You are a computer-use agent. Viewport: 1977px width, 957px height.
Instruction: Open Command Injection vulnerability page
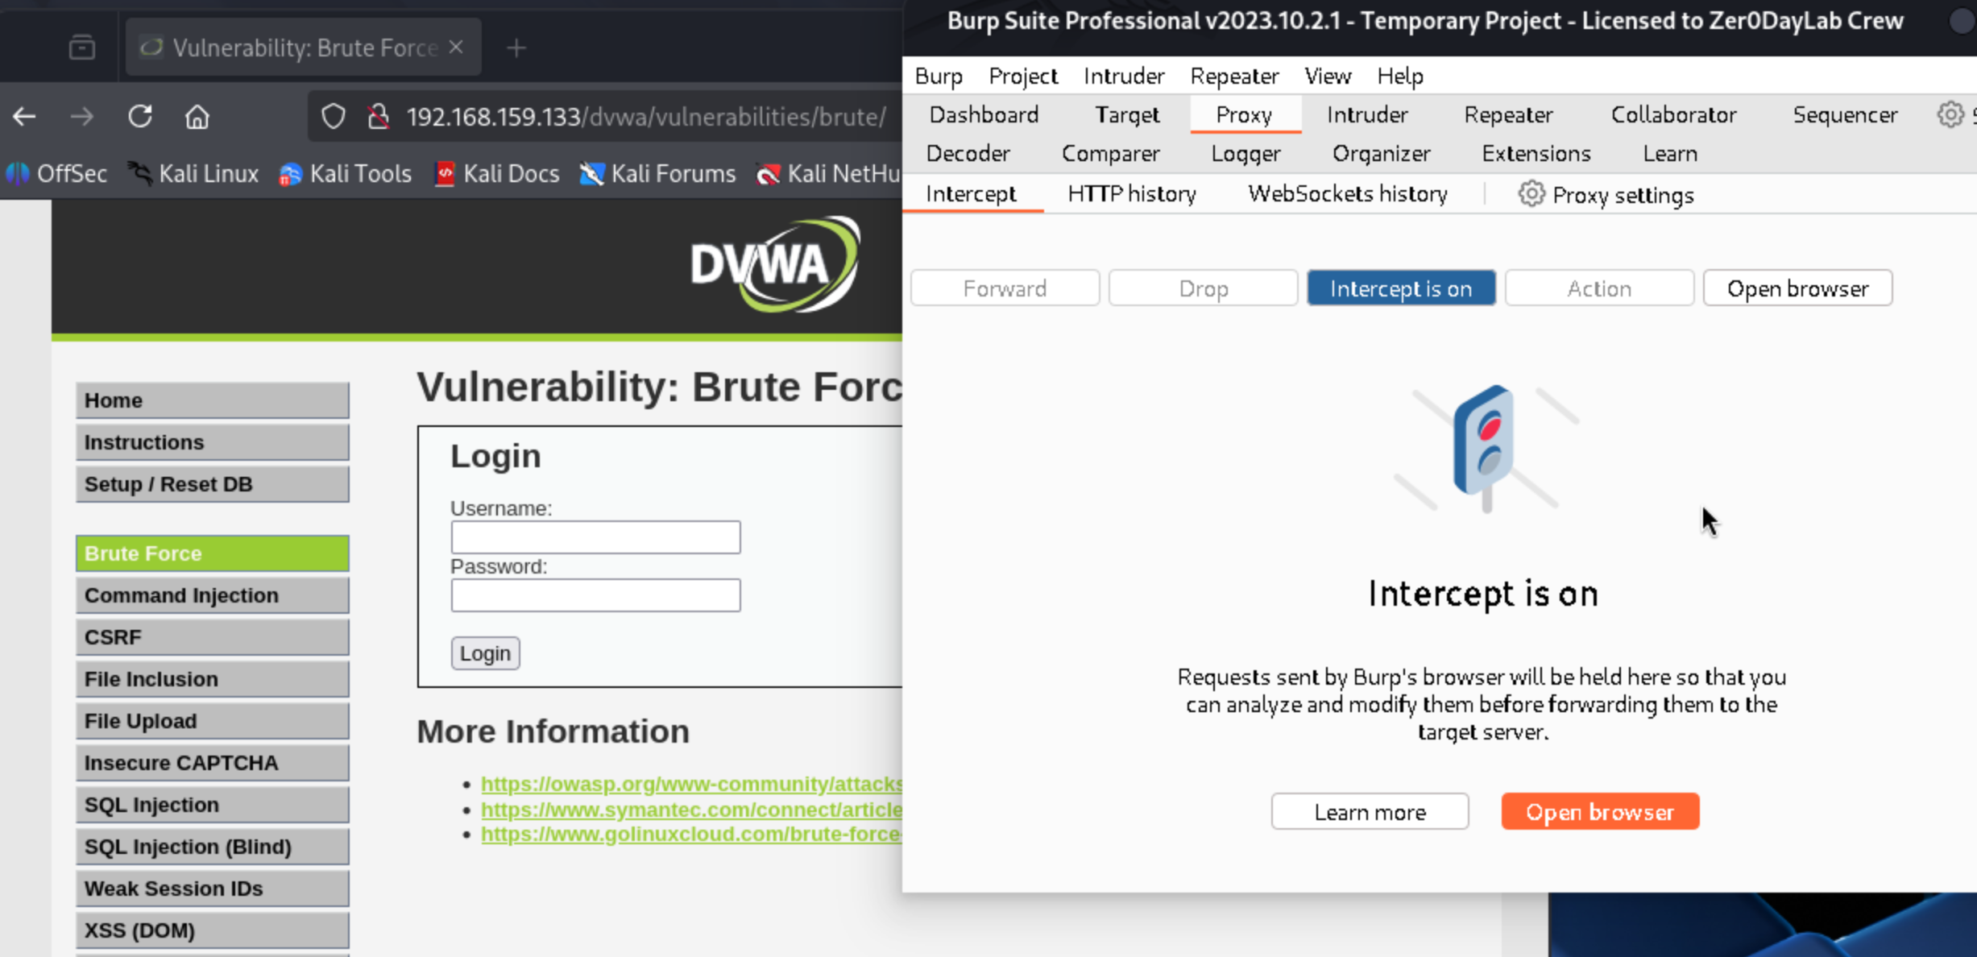(213, 595)
